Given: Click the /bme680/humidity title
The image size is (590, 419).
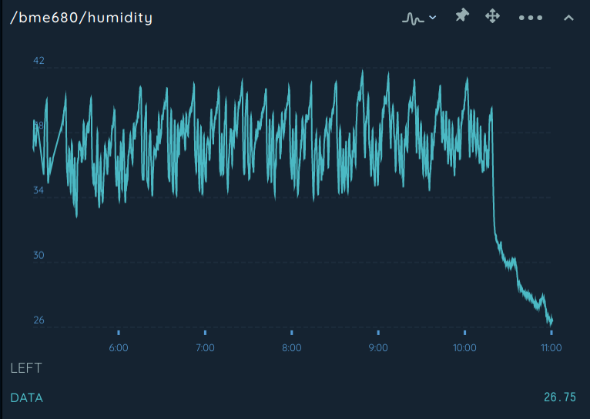Looking at the screenshot, I should tap(82, 18).
